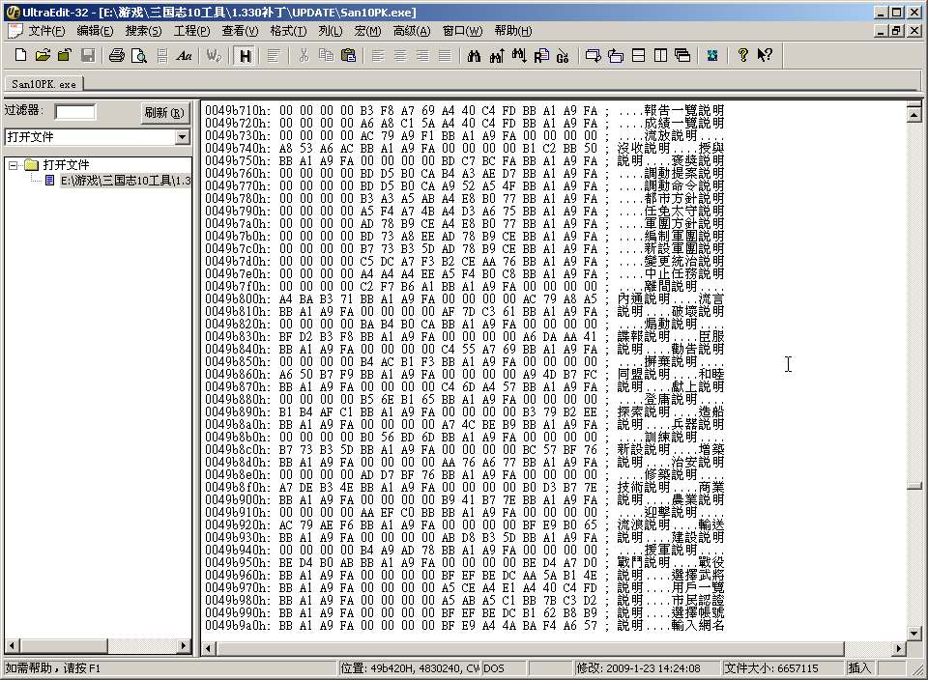Open the 高级(A) menu
Viewport: 928px width, 680px height.
tap(412, 31)
